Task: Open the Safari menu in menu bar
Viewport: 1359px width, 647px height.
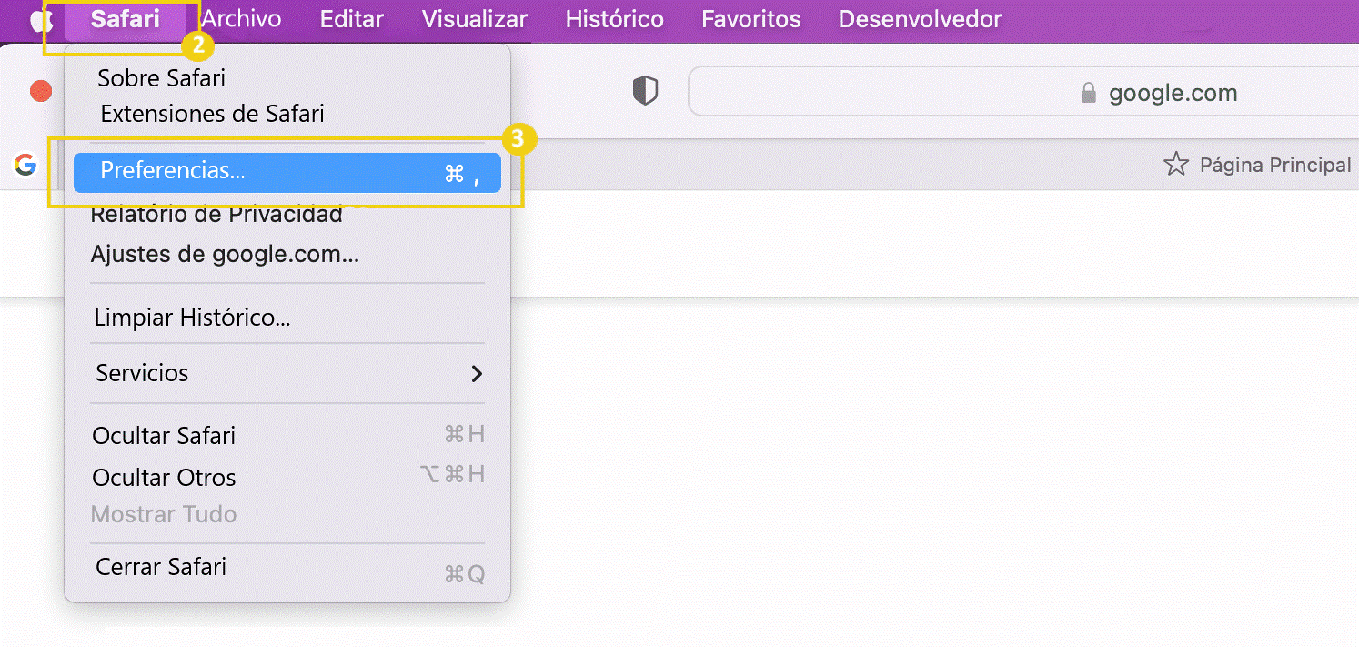Action: [126, 19]
